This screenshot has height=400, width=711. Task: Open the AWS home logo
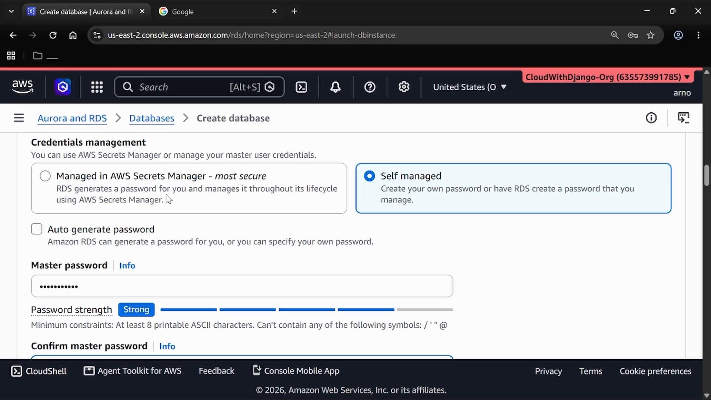[x=23, y=87]
